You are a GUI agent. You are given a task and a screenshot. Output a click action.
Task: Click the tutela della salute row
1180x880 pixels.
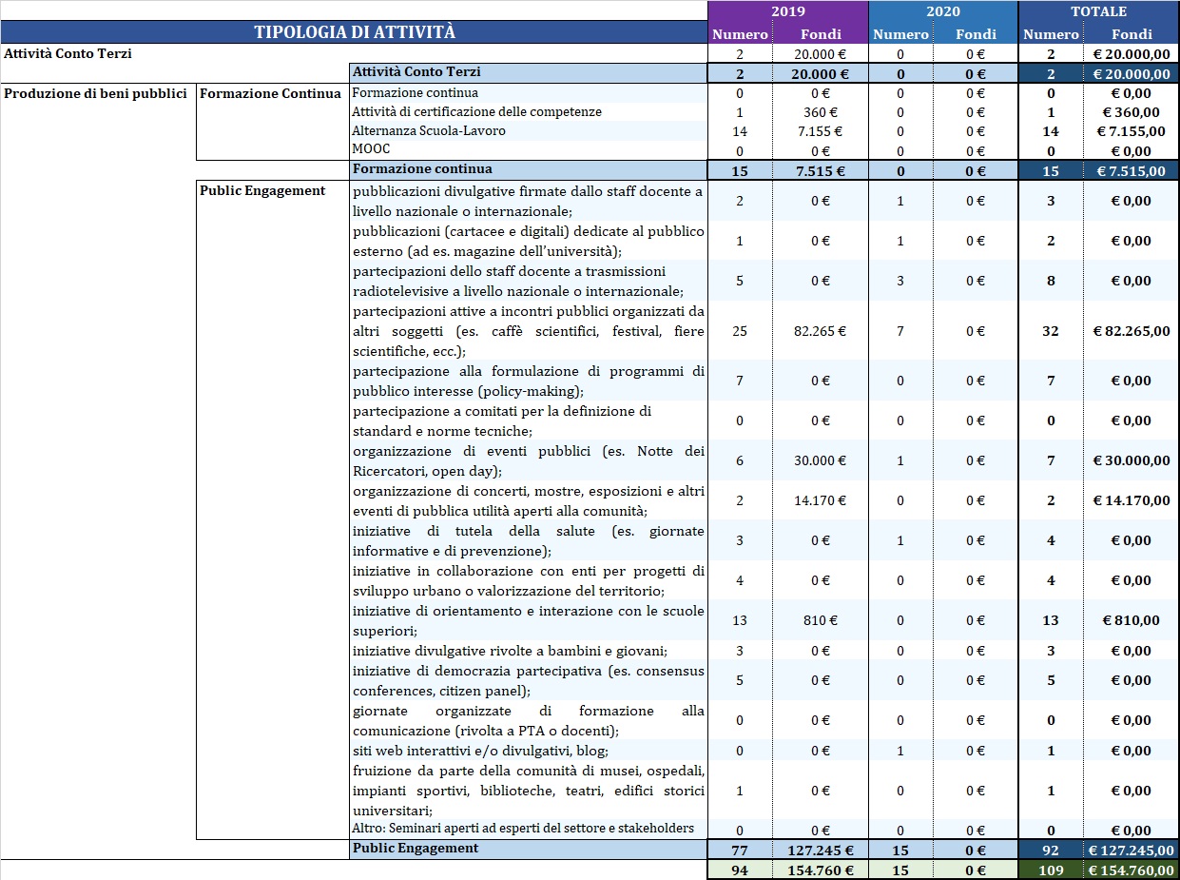click(528, 540)
